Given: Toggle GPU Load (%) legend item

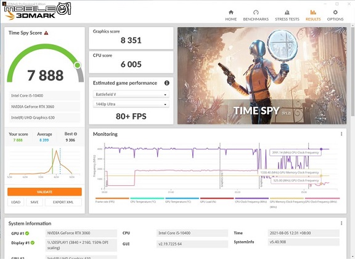Looking at the screenshot, I should point(217,200).
